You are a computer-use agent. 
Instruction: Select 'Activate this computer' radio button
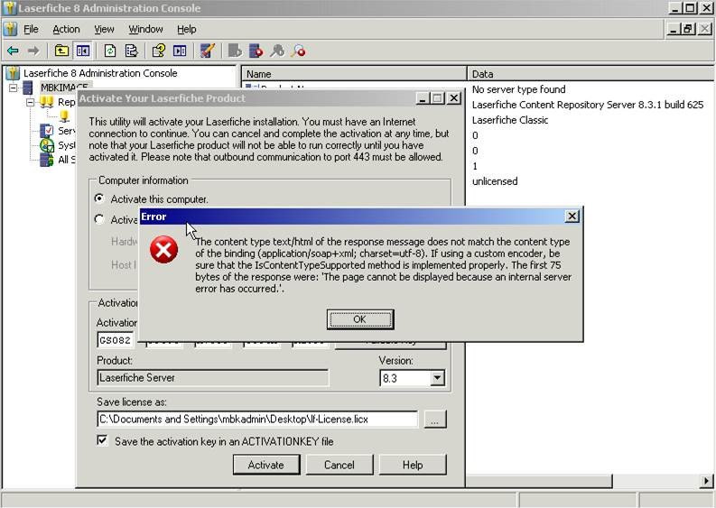(99, 199)
